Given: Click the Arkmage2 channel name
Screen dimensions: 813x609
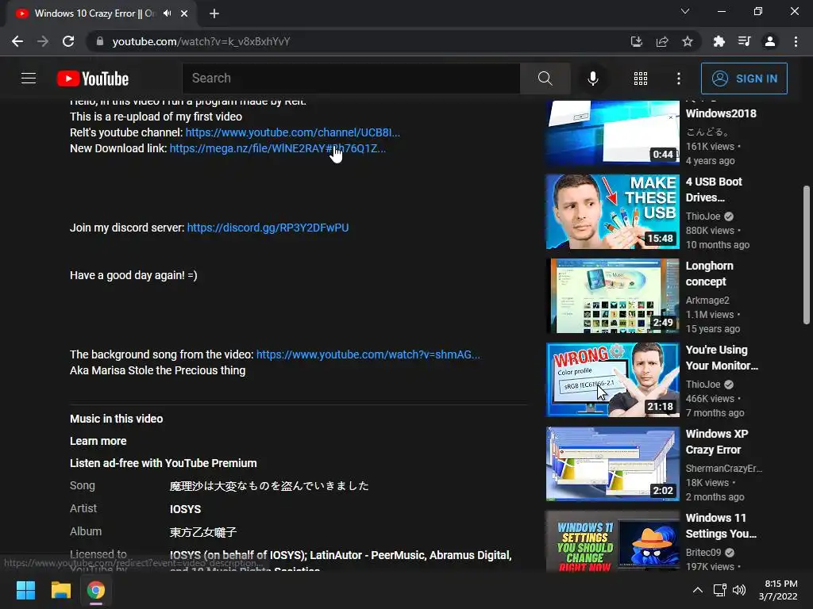Looking at the screenshot, I should tap(707, 301).
